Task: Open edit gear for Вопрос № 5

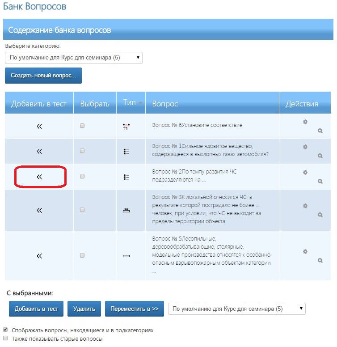Action: pyautogui.click(x=305, y=251)
